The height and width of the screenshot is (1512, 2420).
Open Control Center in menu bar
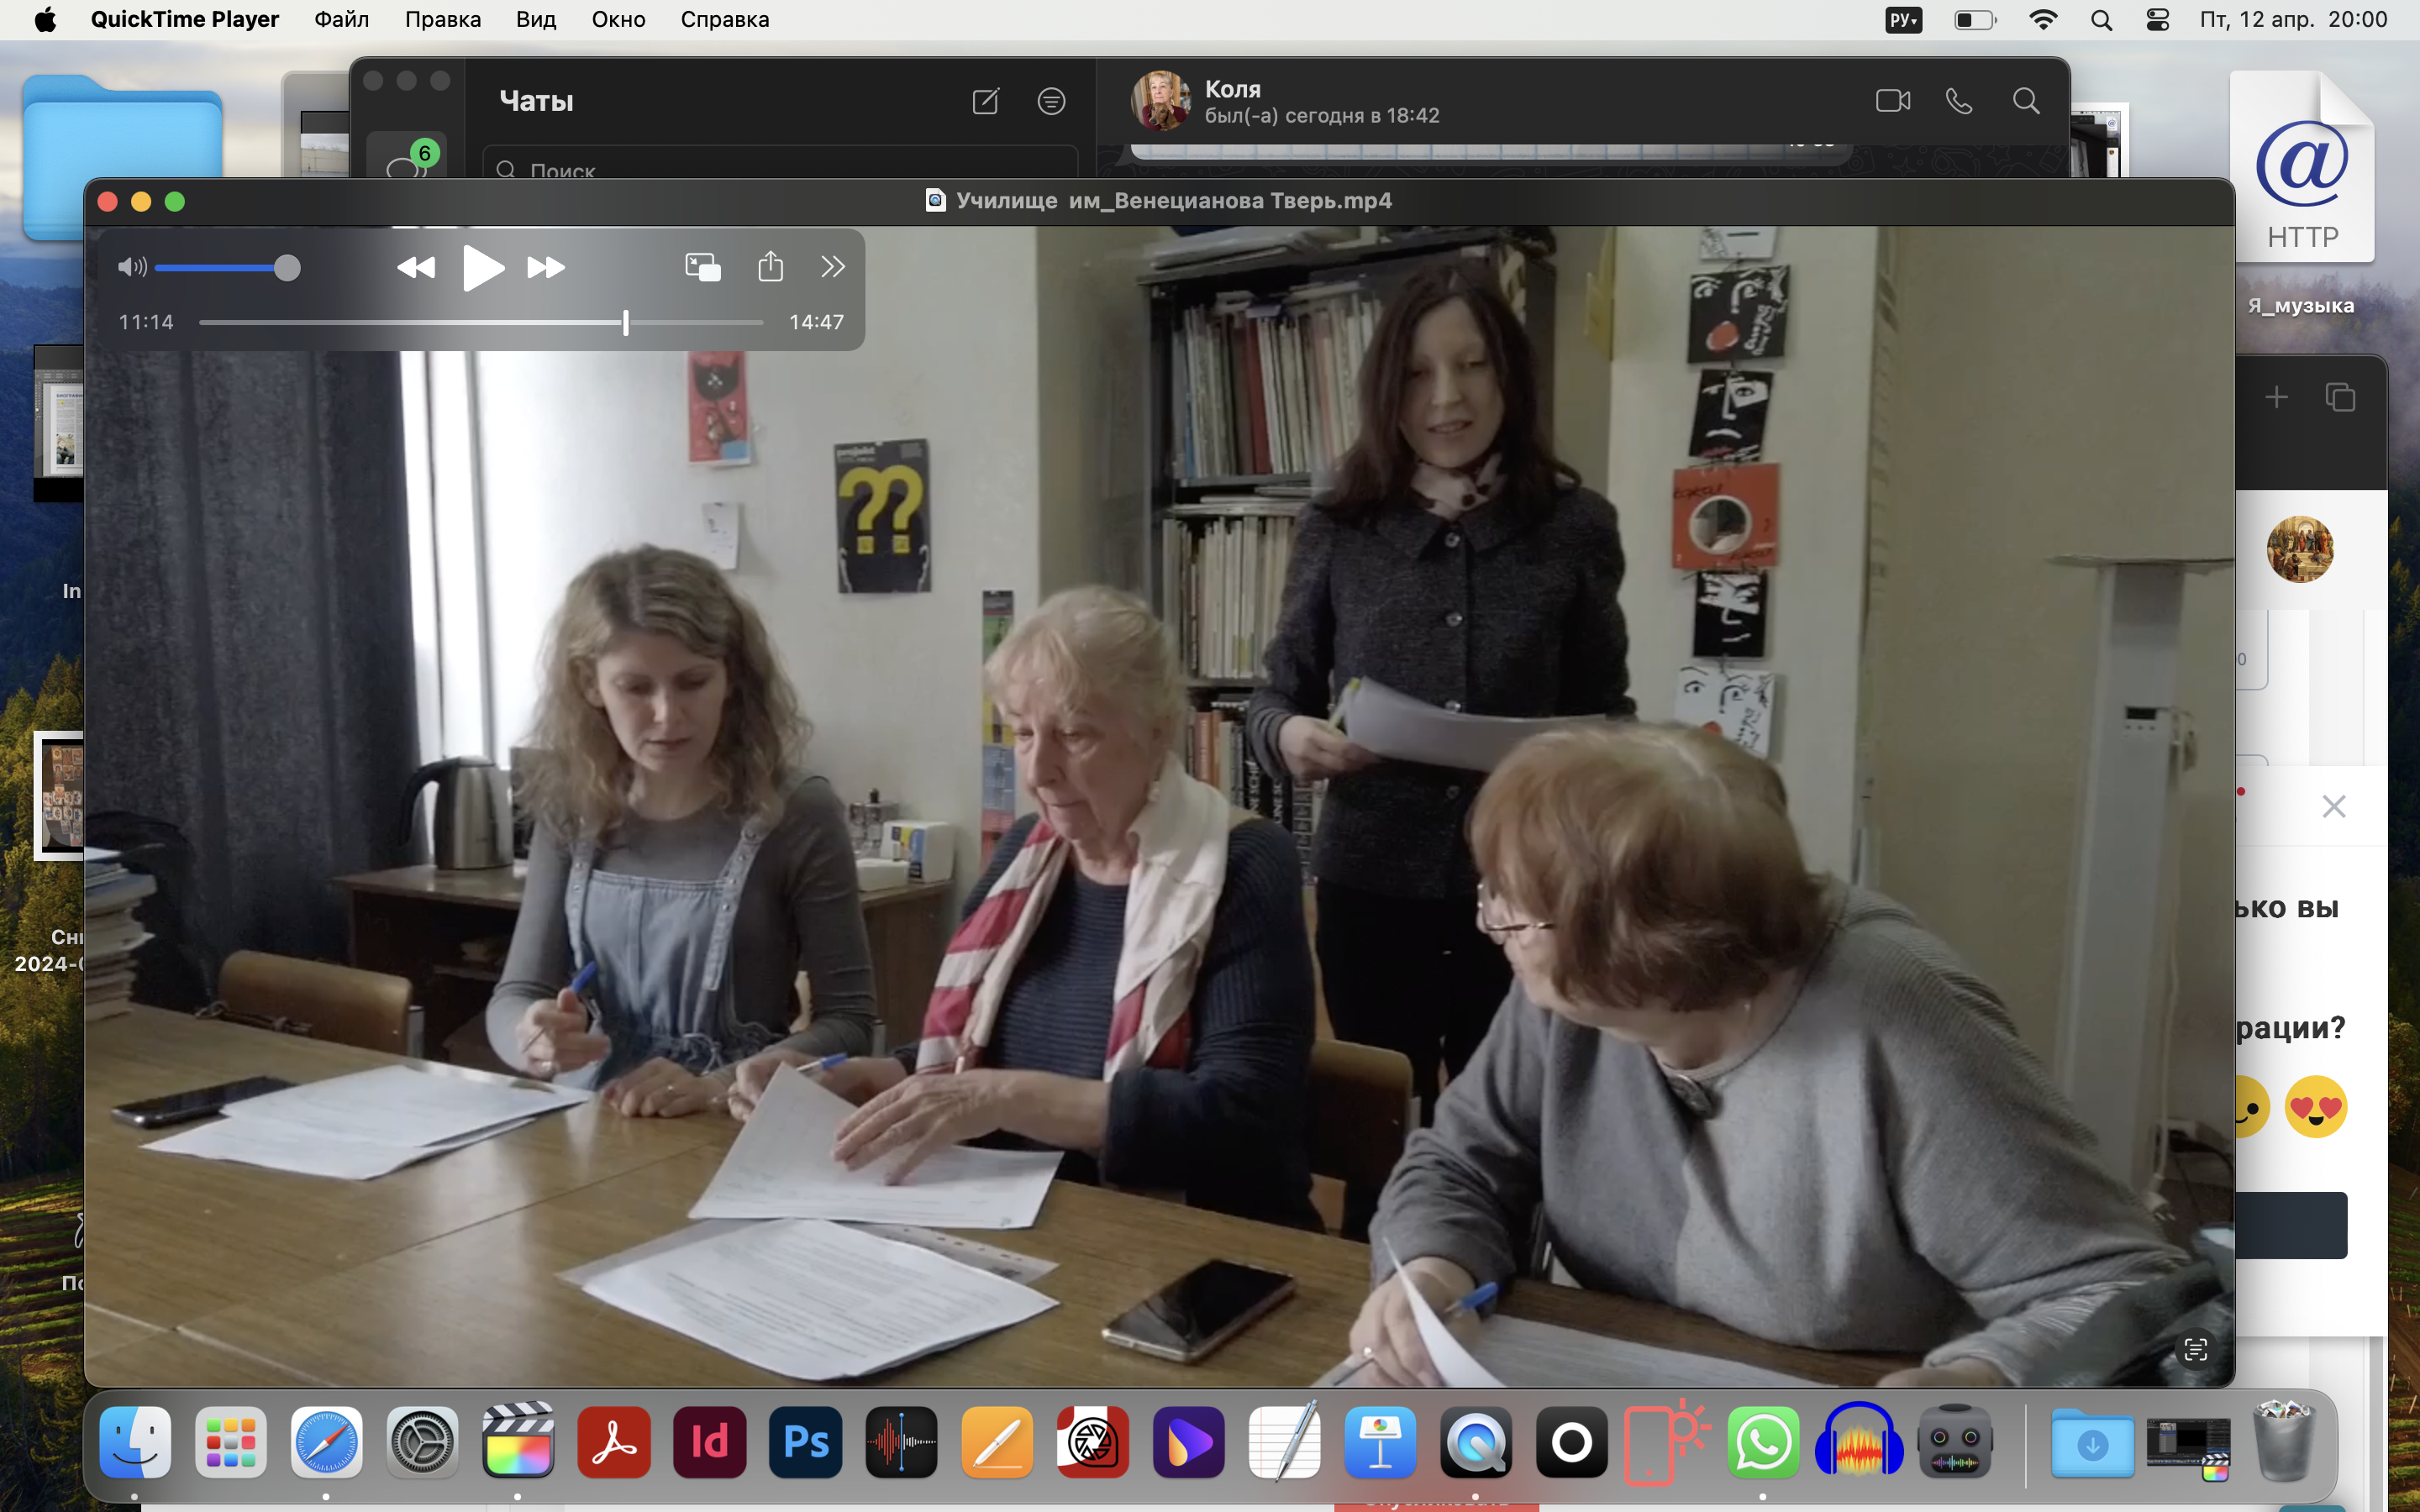tap(2157, 20)
